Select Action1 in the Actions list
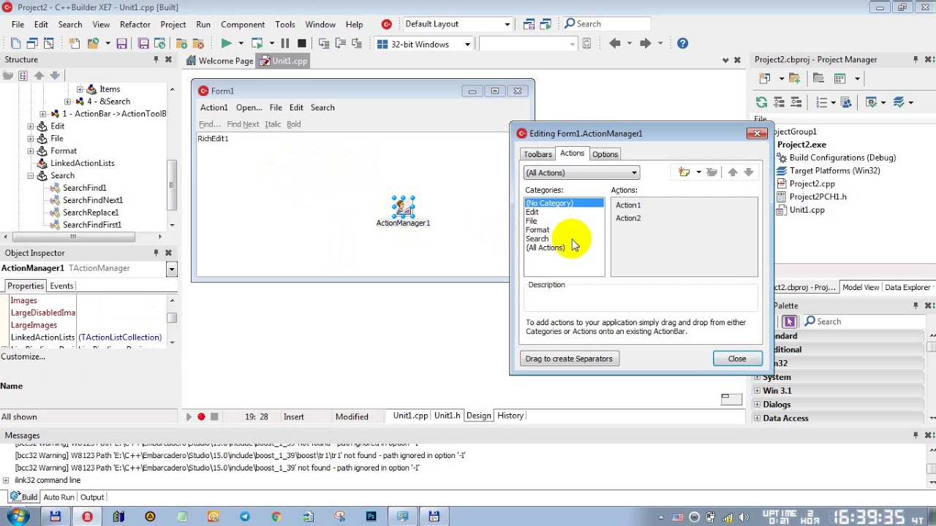This screenshot has height=526, width=936. 628,205
